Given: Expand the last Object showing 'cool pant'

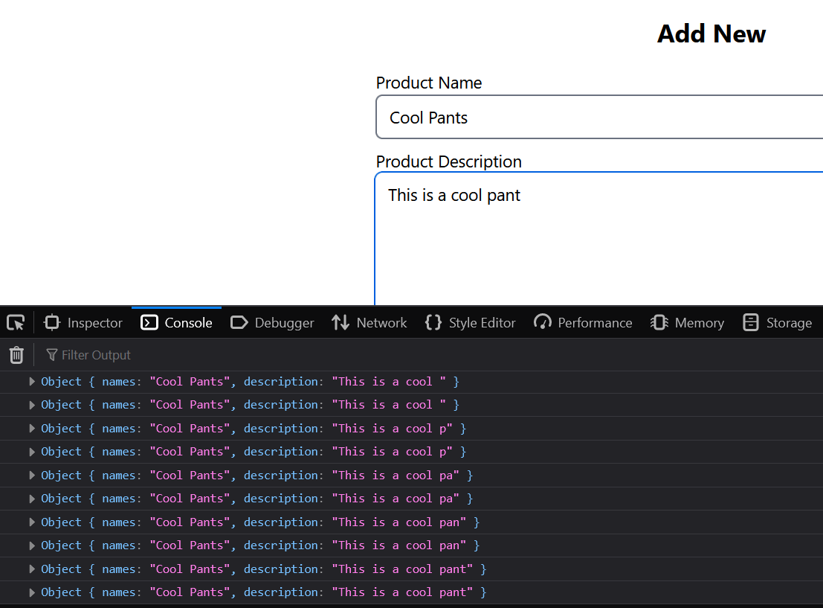Looking at the screenshot, I should (x=31, y=592).
